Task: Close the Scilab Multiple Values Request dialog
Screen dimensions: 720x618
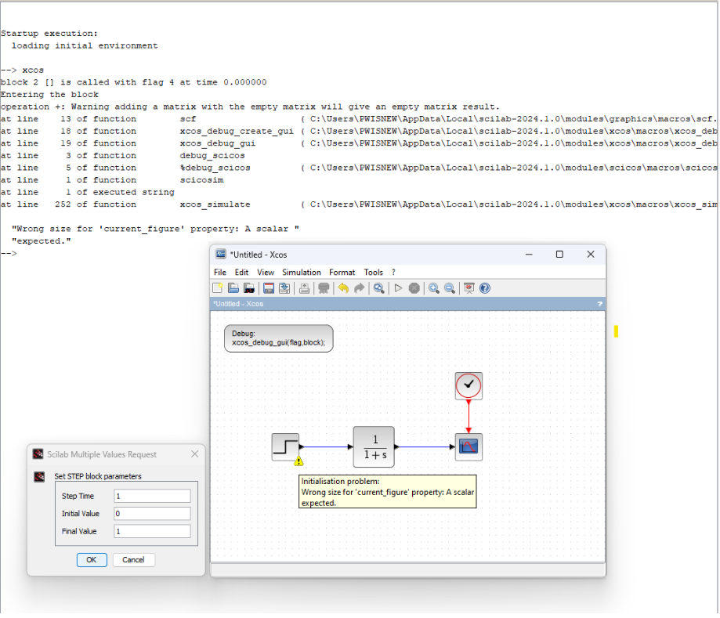Action: pos(195,454)
